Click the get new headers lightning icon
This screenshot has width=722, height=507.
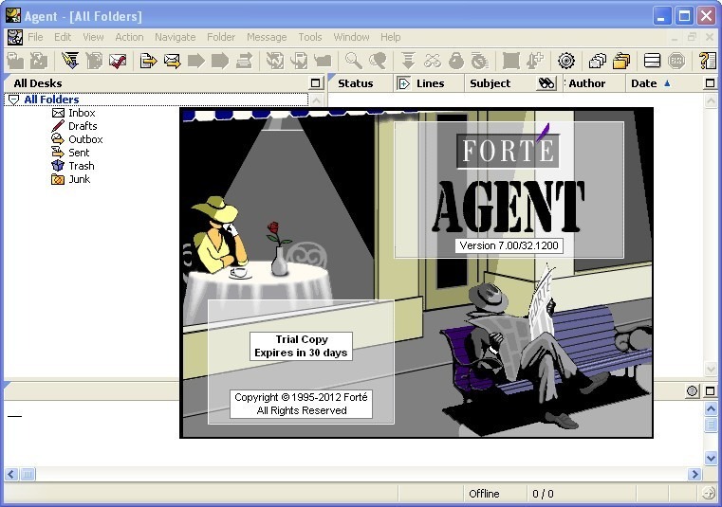click(70, 61)
